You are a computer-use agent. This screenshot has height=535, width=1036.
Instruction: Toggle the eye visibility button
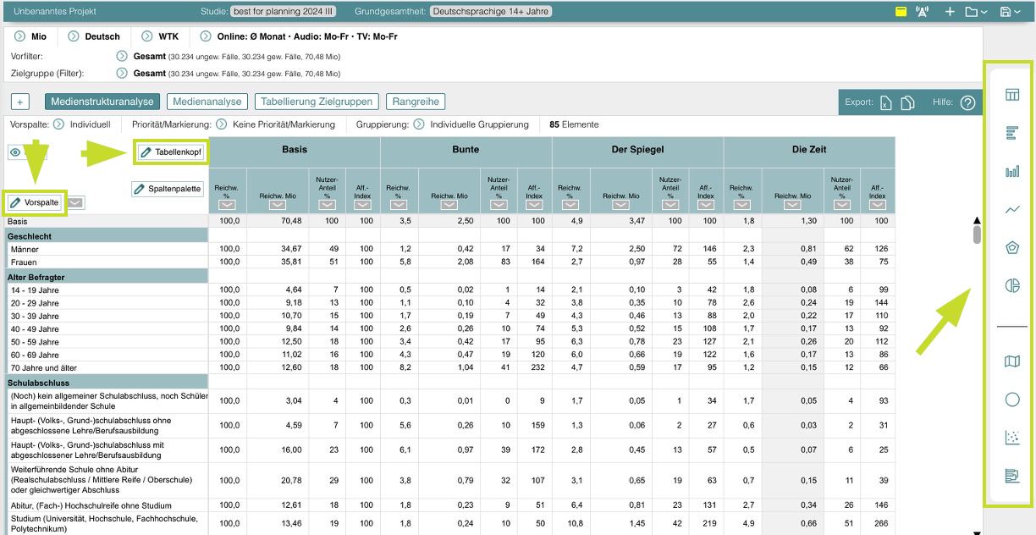16,152
